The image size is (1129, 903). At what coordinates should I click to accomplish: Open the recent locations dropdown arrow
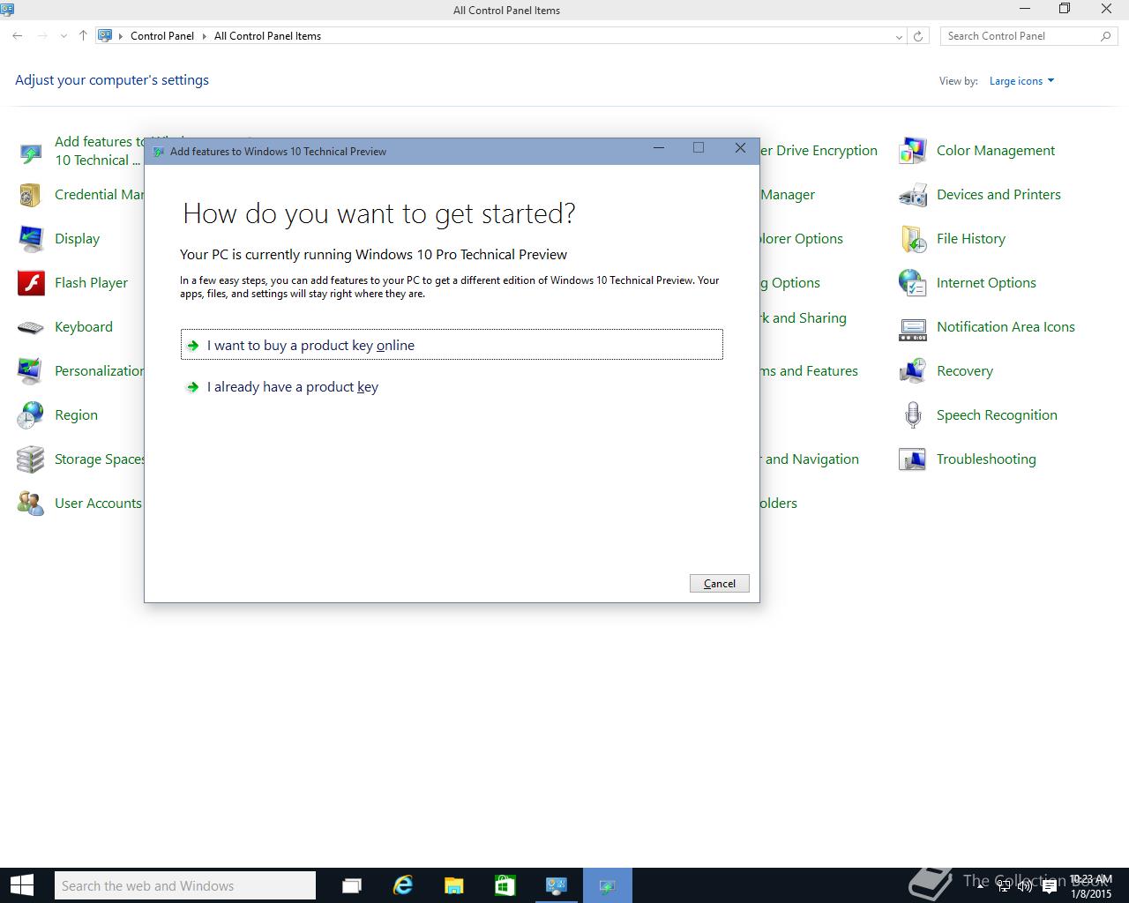(x=64, y=36)
